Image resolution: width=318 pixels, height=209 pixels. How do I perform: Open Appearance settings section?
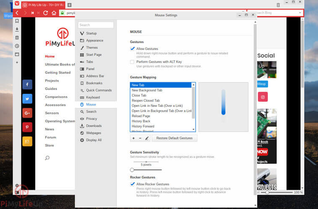click(x=96, y=40)
